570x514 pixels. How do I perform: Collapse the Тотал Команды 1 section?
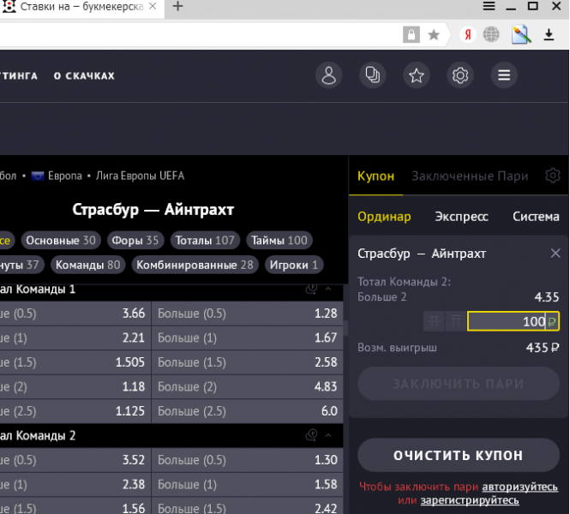[x=328, y=290]
